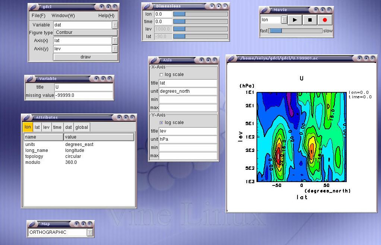Click the feather icon in Map title bar

tap(32, 224)
